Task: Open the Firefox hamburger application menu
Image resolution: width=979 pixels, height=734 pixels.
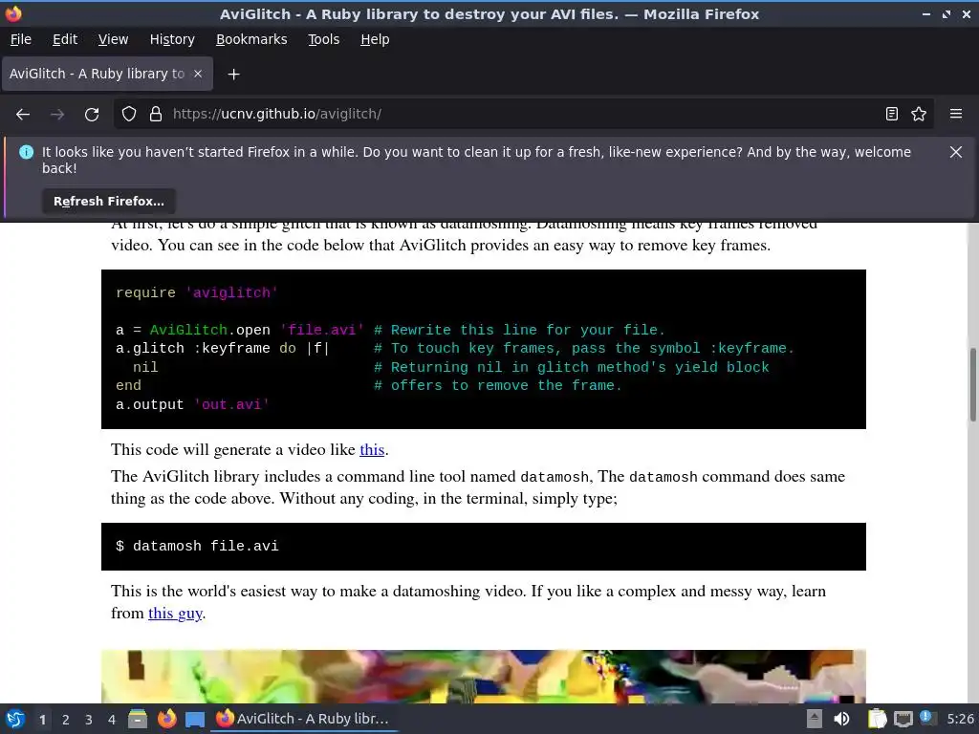Action: [955, 115]
